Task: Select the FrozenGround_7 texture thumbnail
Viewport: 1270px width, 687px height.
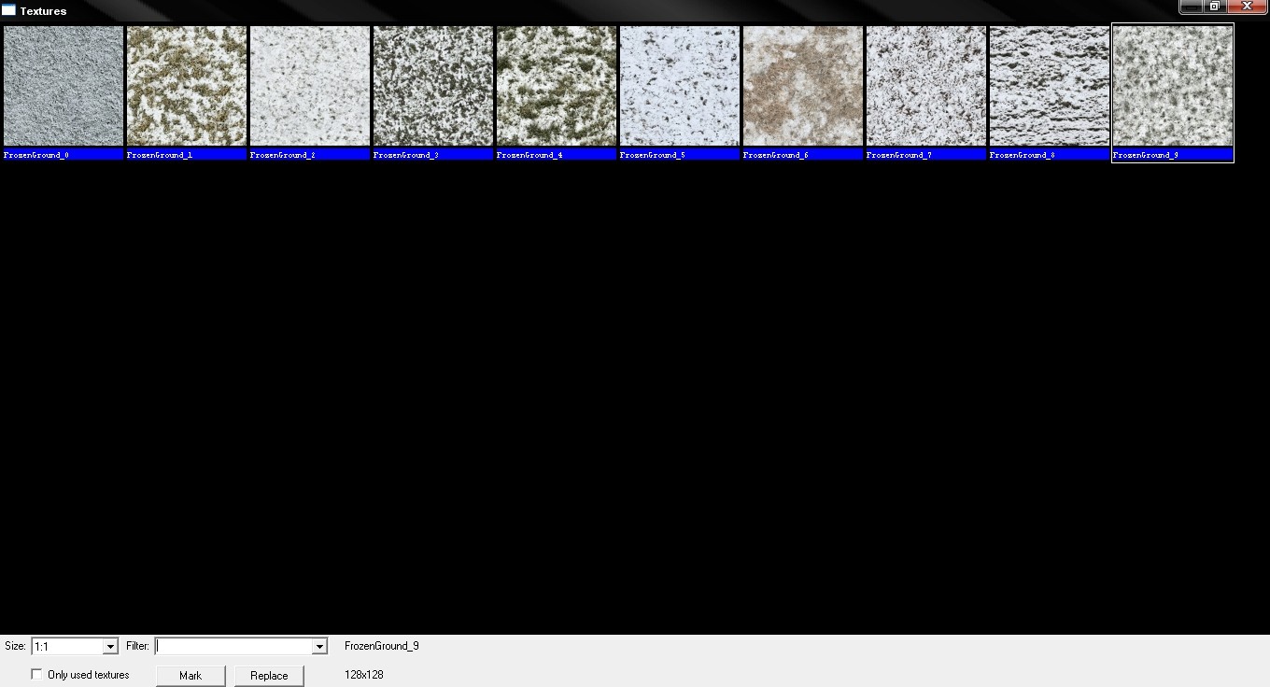Action: tap(926, 86)
